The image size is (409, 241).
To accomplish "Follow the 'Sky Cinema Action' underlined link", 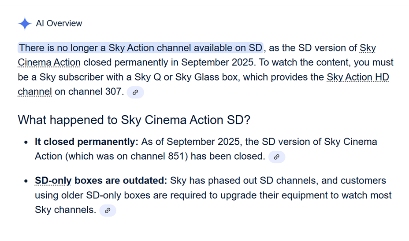I will (49, 62).
